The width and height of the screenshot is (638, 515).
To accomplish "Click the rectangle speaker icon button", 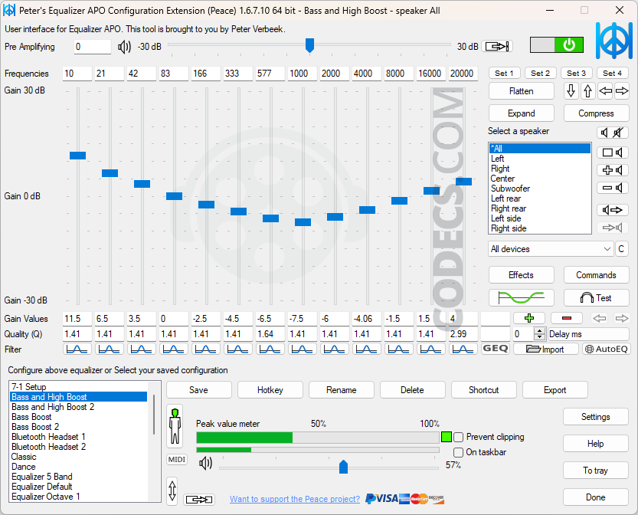I will (x=613, y=153).
